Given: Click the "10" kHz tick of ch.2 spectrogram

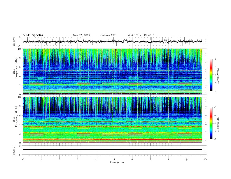Looking at the screenshot, I should 20,97.
